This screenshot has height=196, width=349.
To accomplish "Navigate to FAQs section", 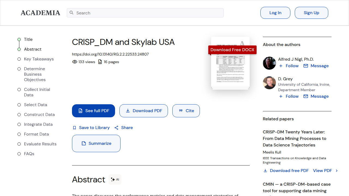I will point(29,154).
